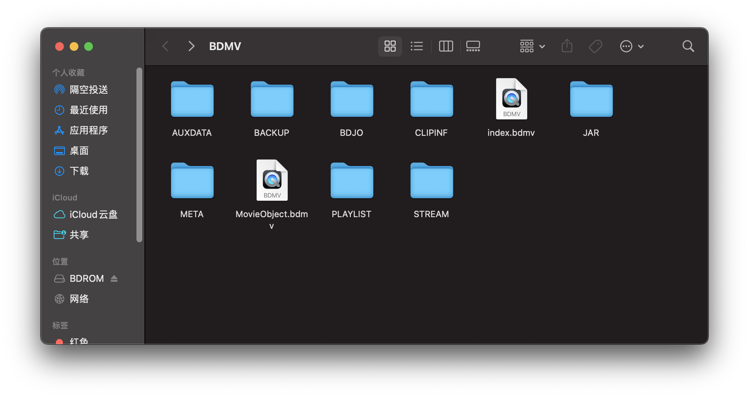Open the group-by options dropdown
This screenshot has height=398, width=749.
532,46
